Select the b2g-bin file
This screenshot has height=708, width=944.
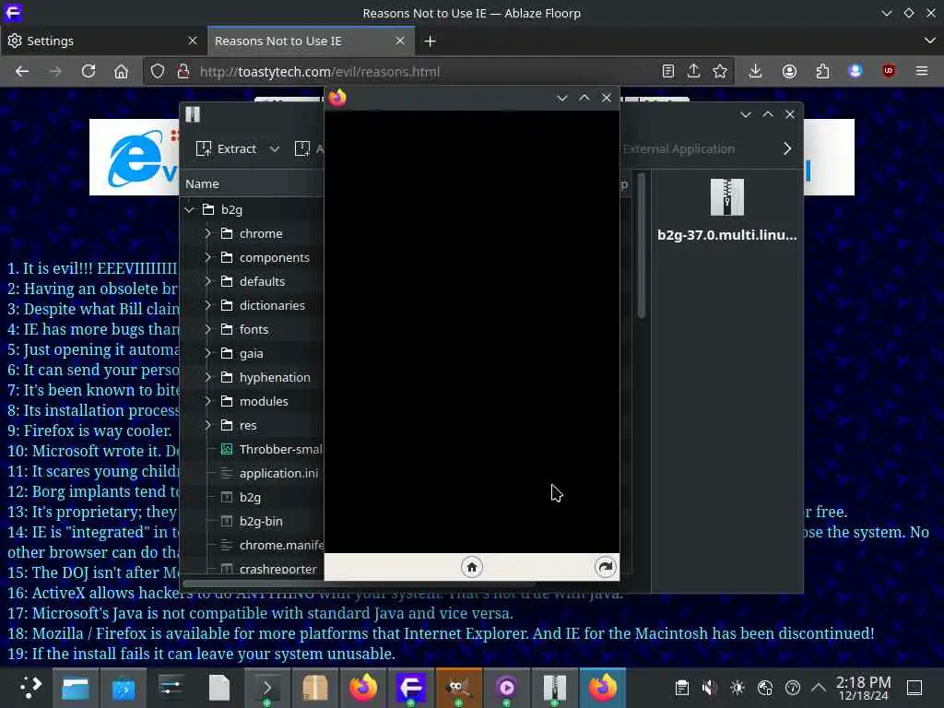253,522
